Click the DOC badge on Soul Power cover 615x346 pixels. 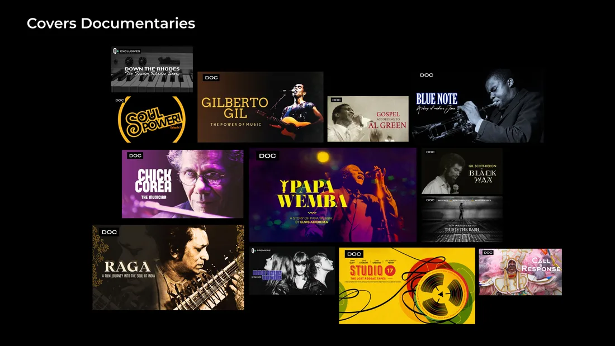[120, 101]
